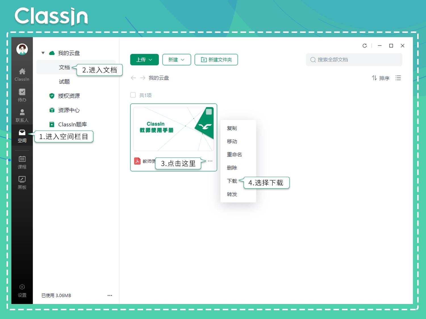
Task: Click 我的云盘 breadcrumb path
Action: [159, 78]
